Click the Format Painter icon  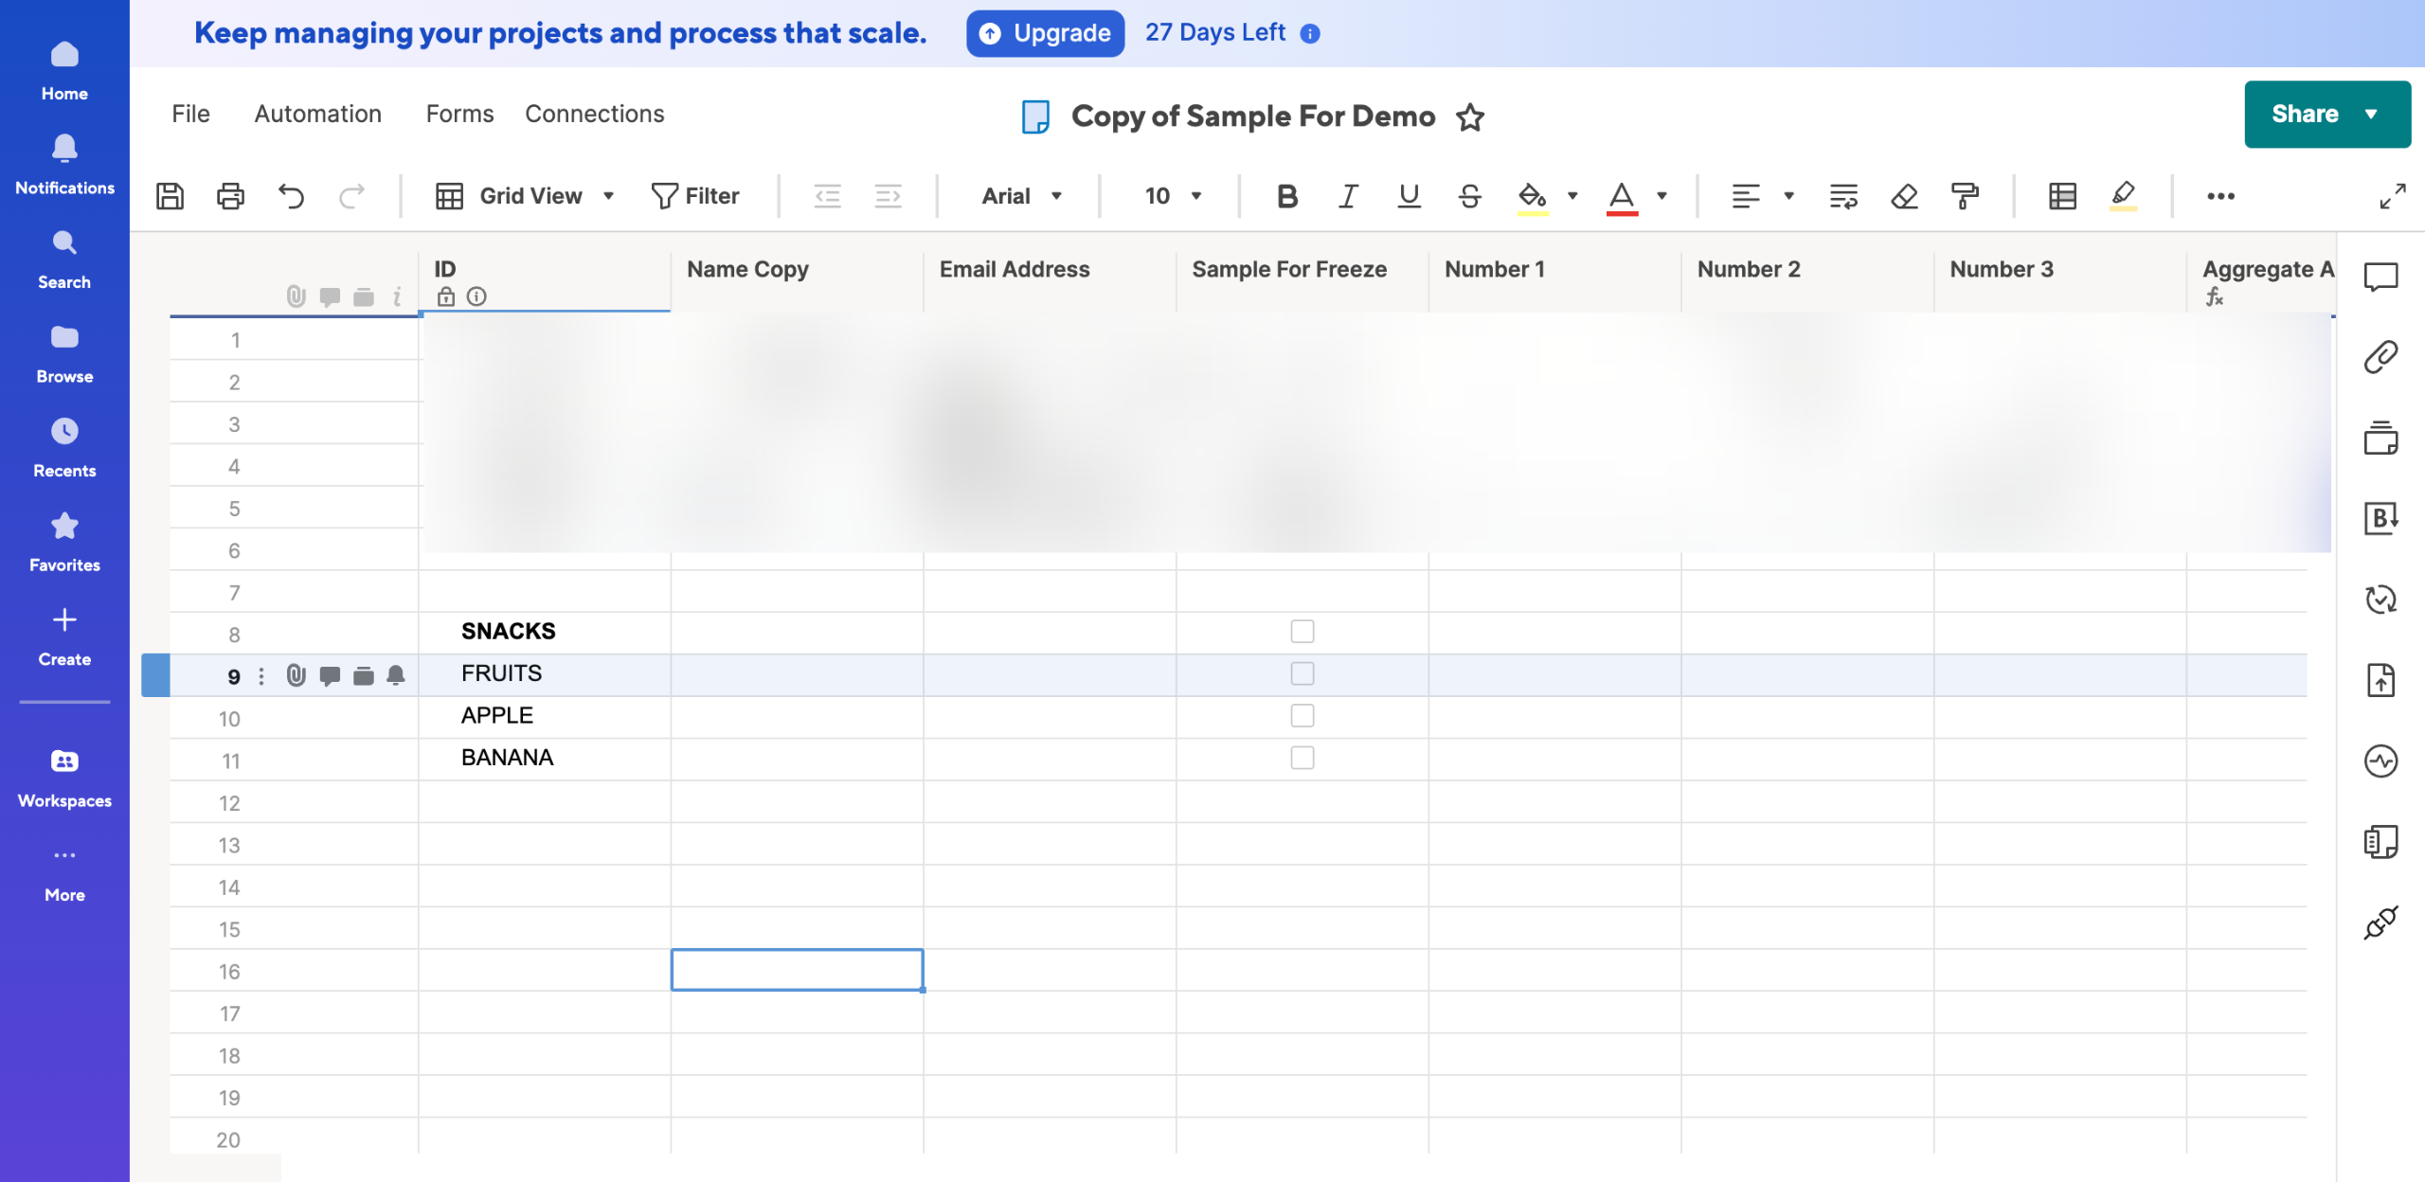coord(1965,196)
